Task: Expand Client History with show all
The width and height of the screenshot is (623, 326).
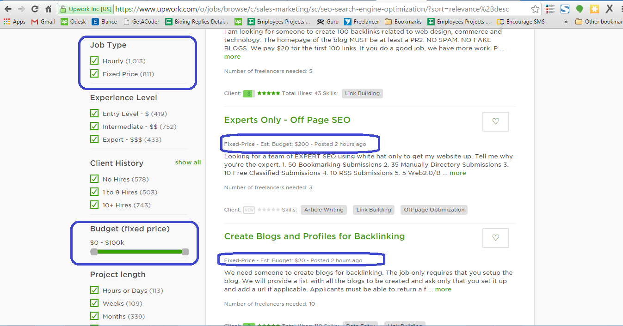Action: pyautogui.click(x=188, y=163)
